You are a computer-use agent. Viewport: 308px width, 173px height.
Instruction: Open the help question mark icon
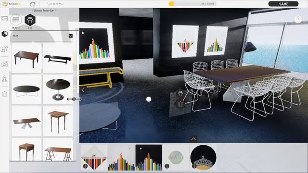pyautogui.click(x=298, y=19)
